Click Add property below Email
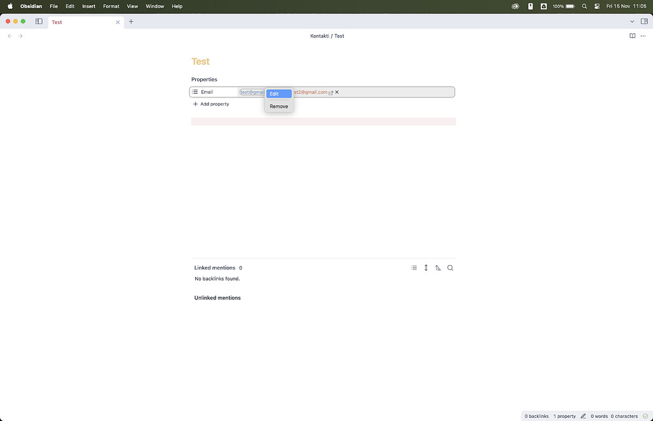Screen dimensions: 653x421 (x=211, y=104)
